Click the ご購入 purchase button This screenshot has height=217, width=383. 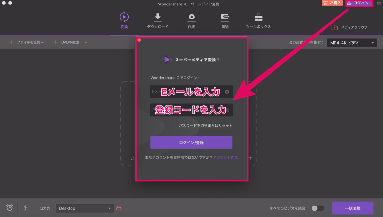tap(332, 3)
